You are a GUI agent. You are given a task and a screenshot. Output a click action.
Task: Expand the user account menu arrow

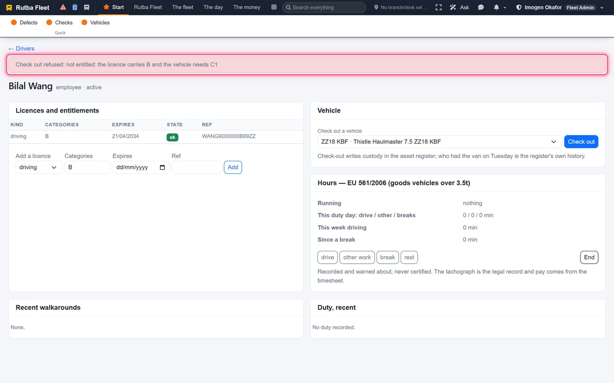pyautogui.click(x=602, y=8)
